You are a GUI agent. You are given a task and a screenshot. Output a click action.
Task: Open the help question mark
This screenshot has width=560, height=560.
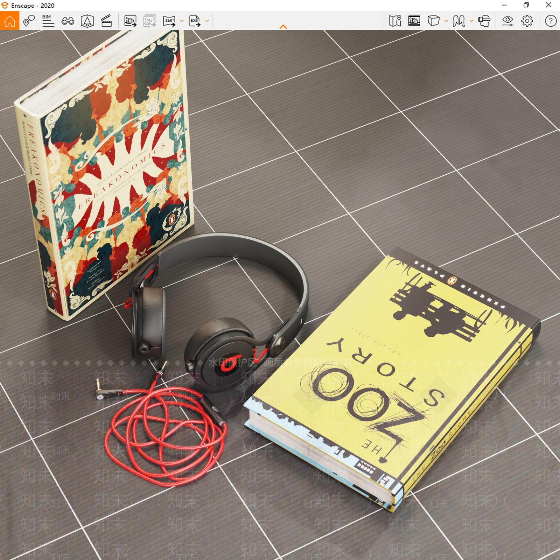[x=551, y=21]
